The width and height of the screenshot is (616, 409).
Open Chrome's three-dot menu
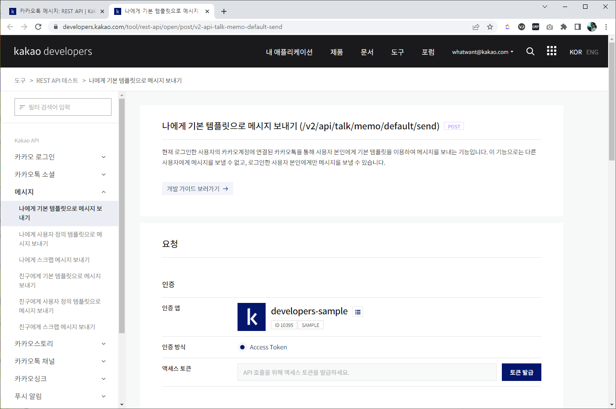pyautogui.click(x=606, y=27)
